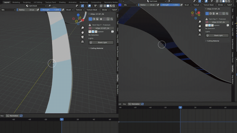Toggle X-ray icon in left viewport header

(x=101, y=6)
